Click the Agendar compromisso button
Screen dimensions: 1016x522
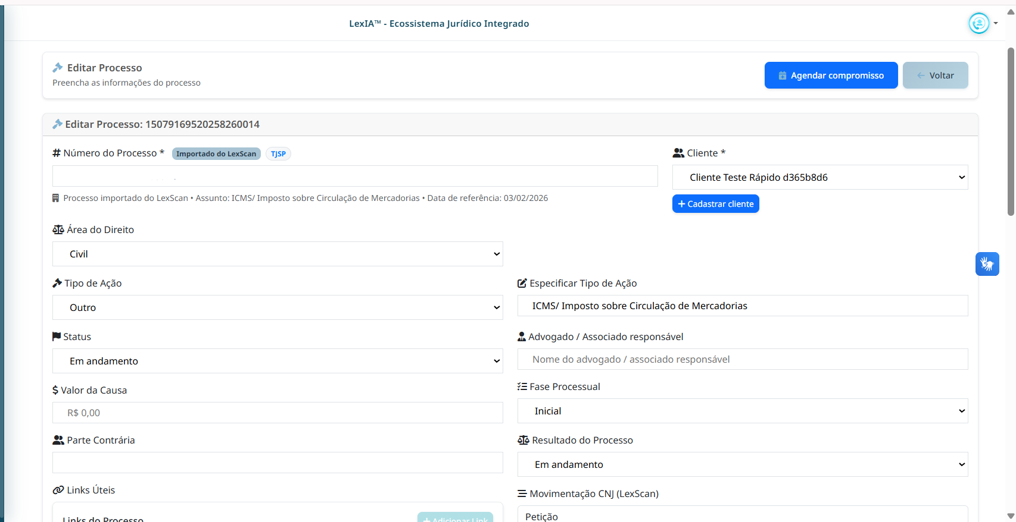831,76
